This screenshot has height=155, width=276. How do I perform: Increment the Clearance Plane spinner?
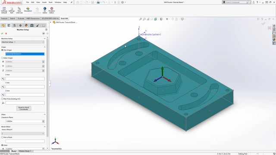[43, 121]
